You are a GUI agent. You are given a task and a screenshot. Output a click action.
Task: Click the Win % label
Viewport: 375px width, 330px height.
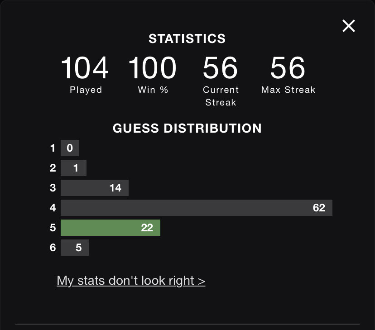153,90
